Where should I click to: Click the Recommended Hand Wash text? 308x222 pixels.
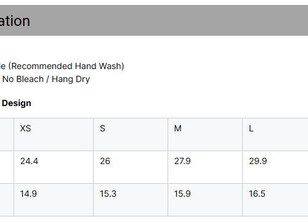click(66, 66)
